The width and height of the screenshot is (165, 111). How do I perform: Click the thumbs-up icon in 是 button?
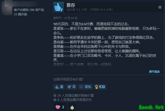57,87
